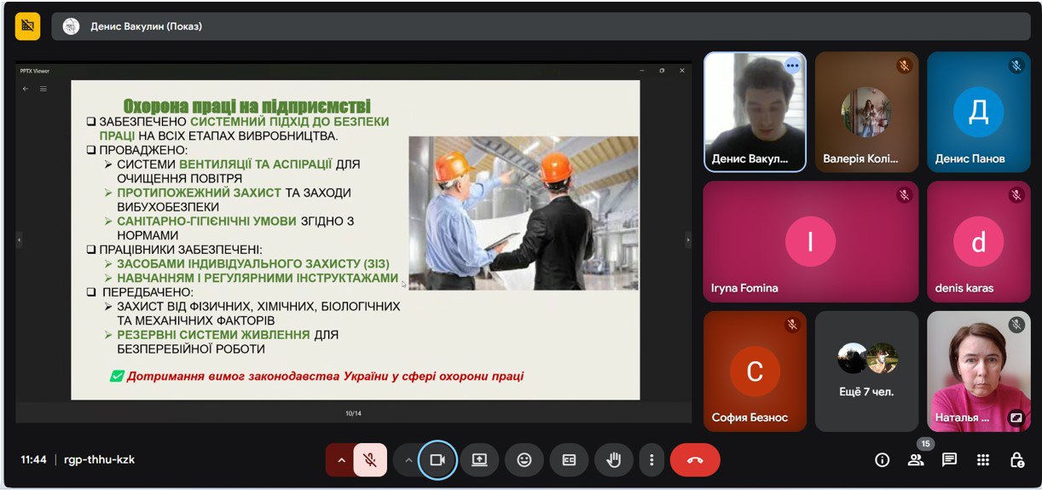Go to previous slide via left edge arrow

pos(19,240)
